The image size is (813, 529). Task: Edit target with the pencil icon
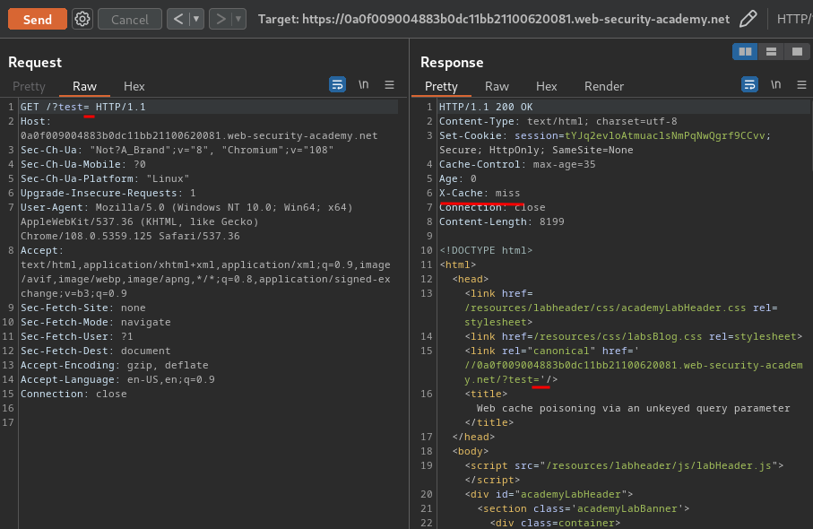[x=748, y=19]
